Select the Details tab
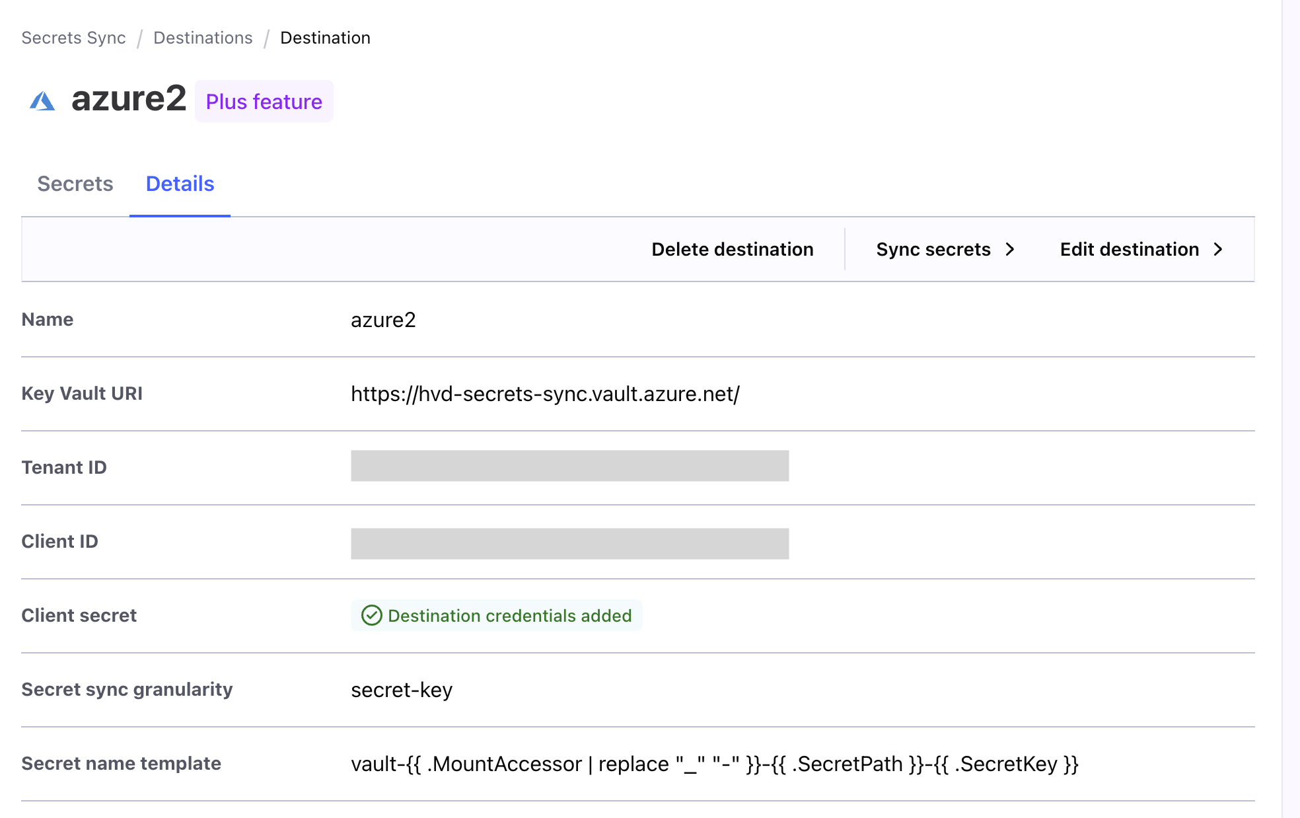The height and width of the screenshot is (818, 1300). click(180, 184)
